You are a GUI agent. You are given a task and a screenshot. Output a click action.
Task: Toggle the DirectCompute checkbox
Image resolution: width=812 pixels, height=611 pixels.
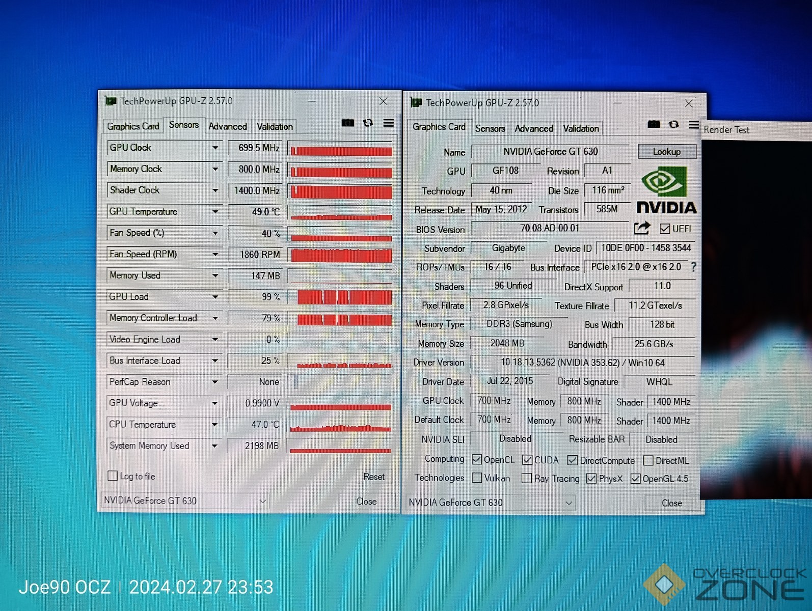tap(573, 460)
